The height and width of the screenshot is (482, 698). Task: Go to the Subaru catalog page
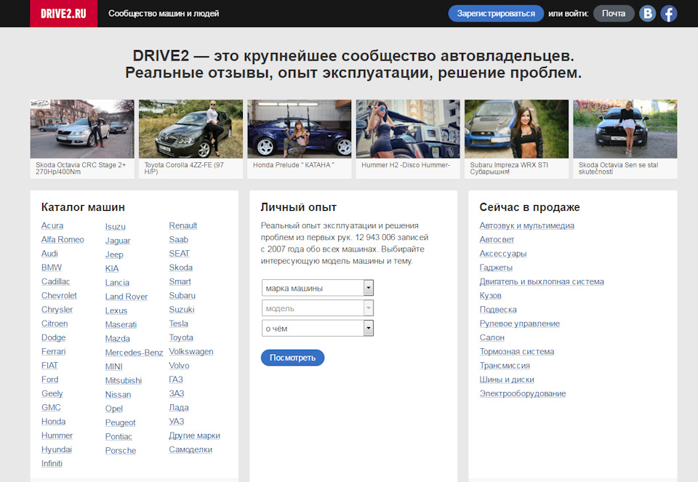coord(182,295)
